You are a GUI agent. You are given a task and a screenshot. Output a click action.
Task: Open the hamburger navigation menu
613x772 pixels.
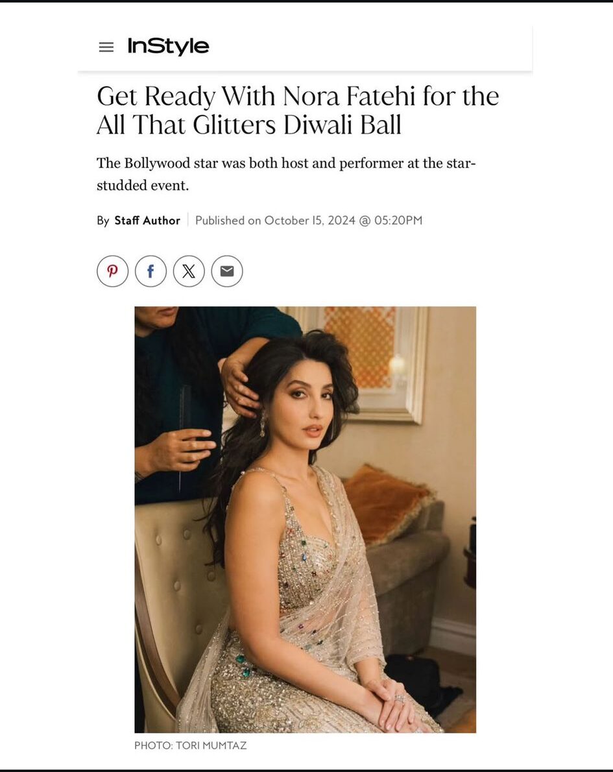pyautogui.click(x=106, y=47)
